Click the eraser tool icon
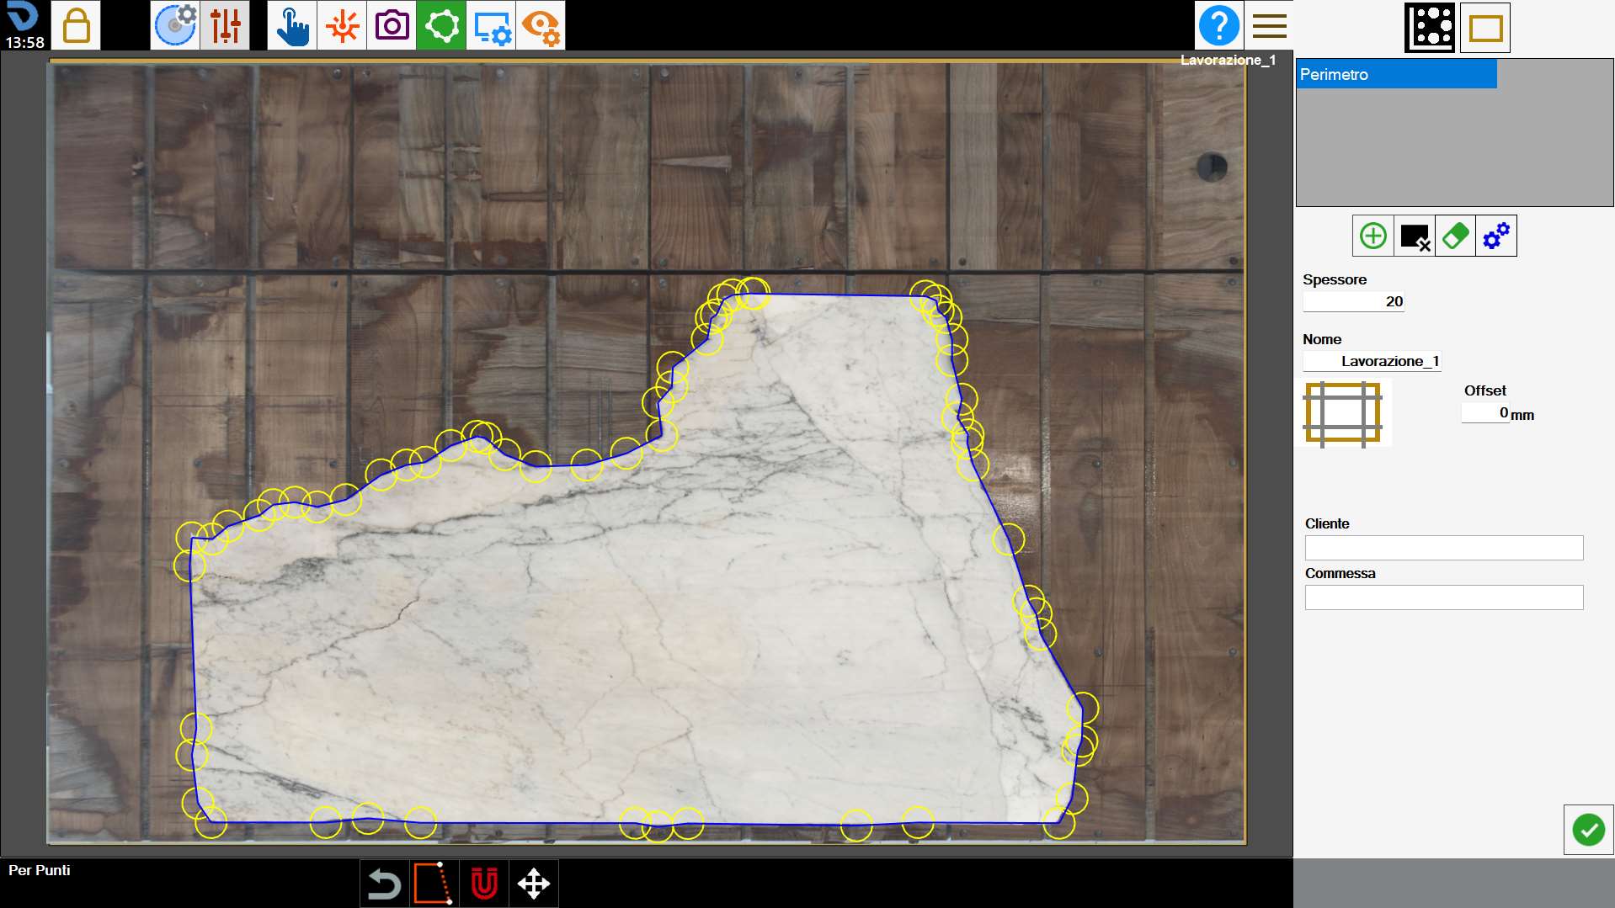Viewport: 1615px width, 908px height. tap(1455, 236)
